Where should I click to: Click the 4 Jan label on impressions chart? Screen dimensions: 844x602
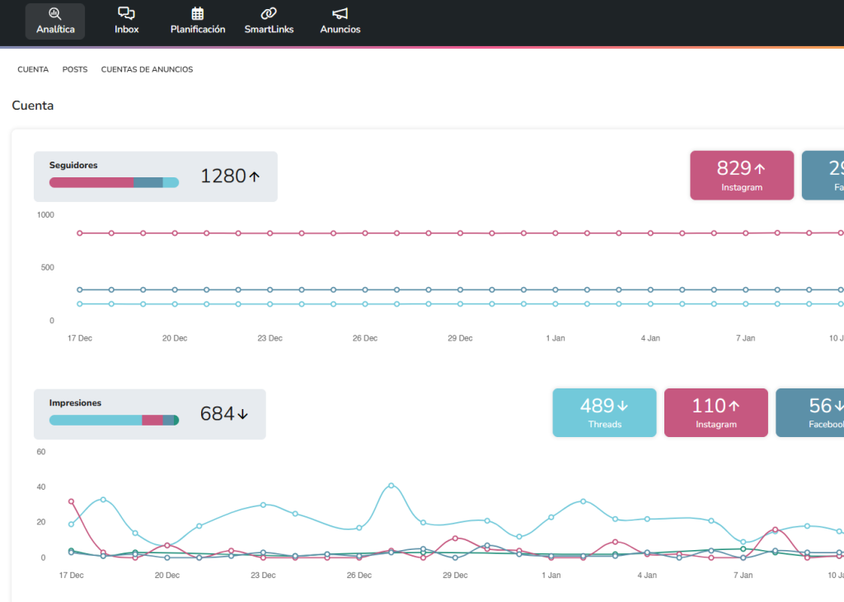tap(647, 575)
